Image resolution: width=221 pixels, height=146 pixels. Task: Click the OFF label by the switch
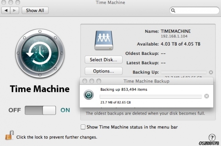pos(15,110)
